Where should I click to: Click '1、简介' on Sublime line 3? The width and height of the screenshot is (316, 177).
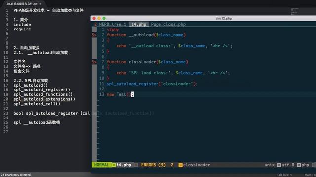click(21, 20)
